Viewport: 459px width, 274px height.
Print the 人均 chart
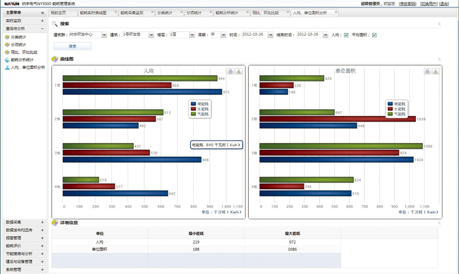click(231, 71)
